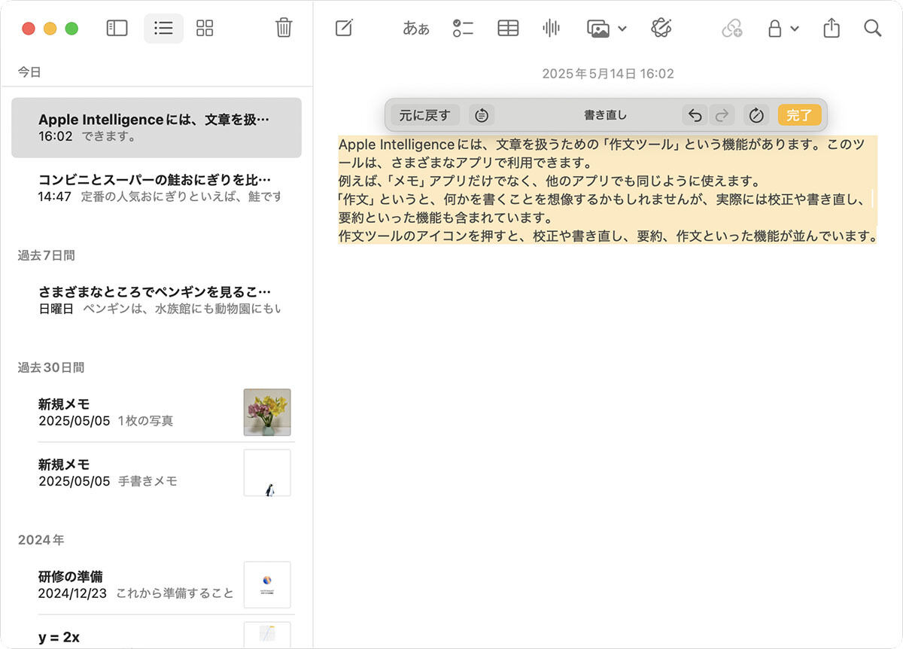Click the preview text これから準備すること
903x649 pixels.
coord(175,593)
